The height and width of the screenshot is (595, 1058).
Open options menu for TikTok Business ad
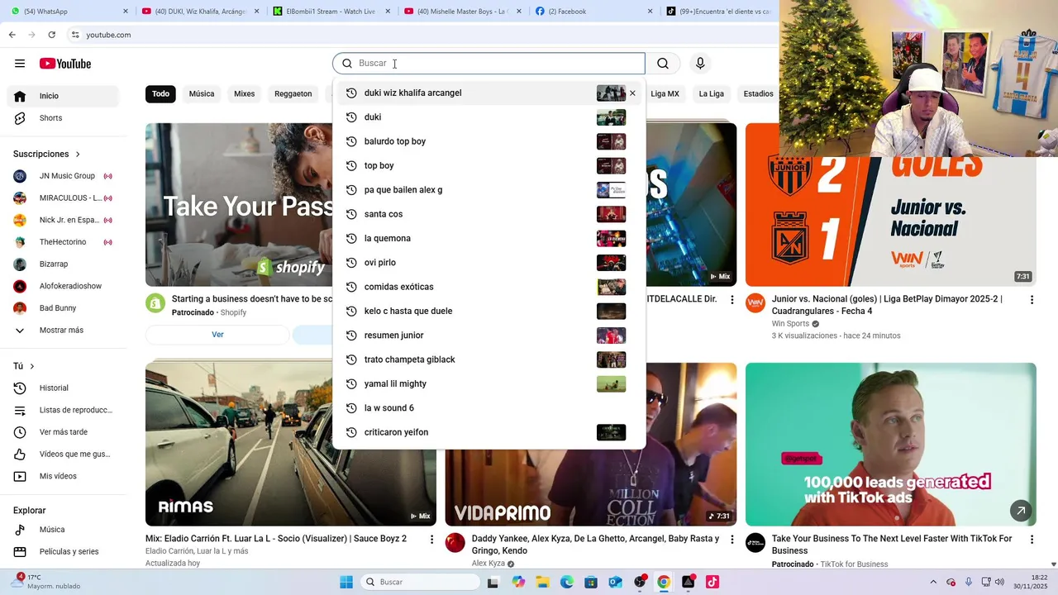click(x=1031, y=540)
